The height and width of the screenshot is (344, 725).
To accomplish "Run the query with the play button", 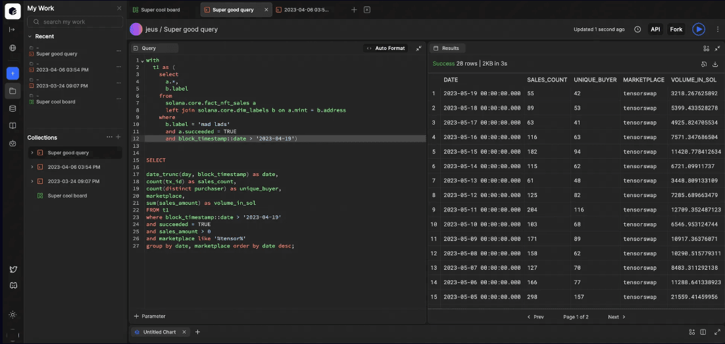I will pyautogui.click(x=699, y=30).
